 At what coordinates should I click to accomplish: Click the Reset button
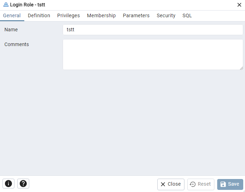click(201, 184)
